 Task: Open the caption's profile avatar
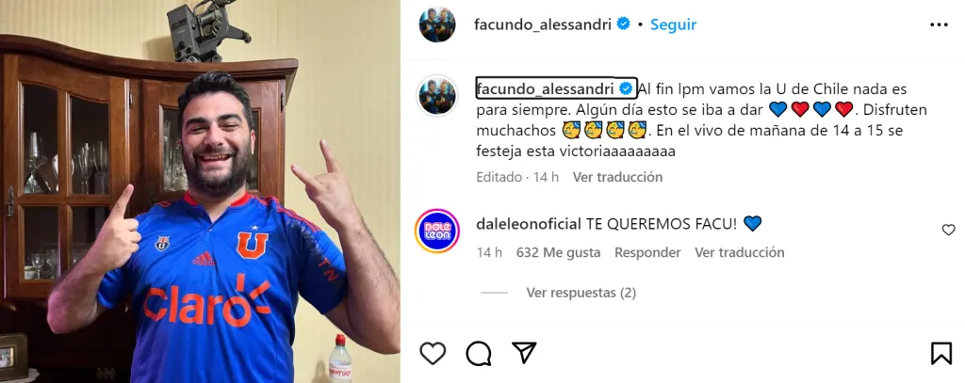pyautogui.click(x=437, y=95)
